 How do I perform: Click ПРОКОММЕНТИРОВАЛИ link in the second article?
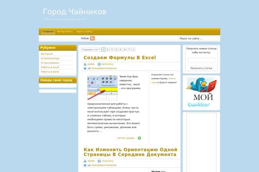tap(104, 165)
